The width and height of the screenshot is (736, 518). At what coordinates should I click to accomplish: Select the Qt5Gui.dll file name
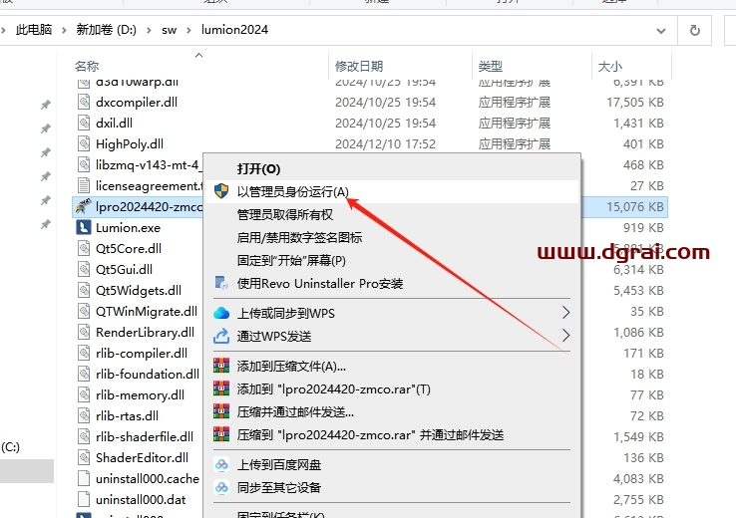tap(124, 270)
